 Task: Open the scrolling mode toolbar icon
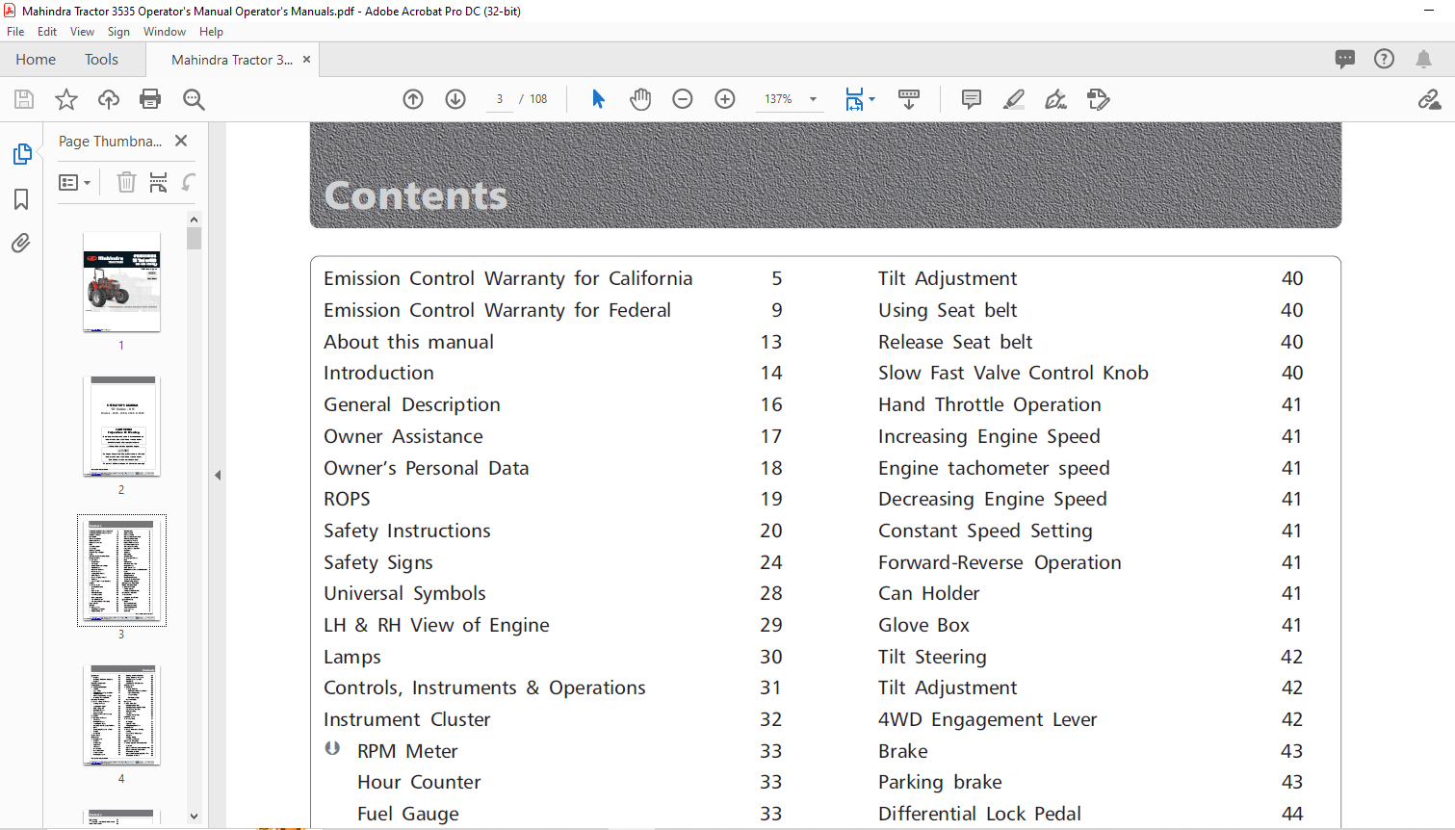pyautogui.click(x=909, y=99)
